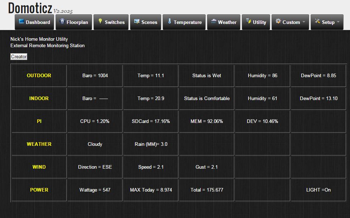Click the 'Status is Wet' cell
The image size is (350, 218).
[x=207, y=75]
